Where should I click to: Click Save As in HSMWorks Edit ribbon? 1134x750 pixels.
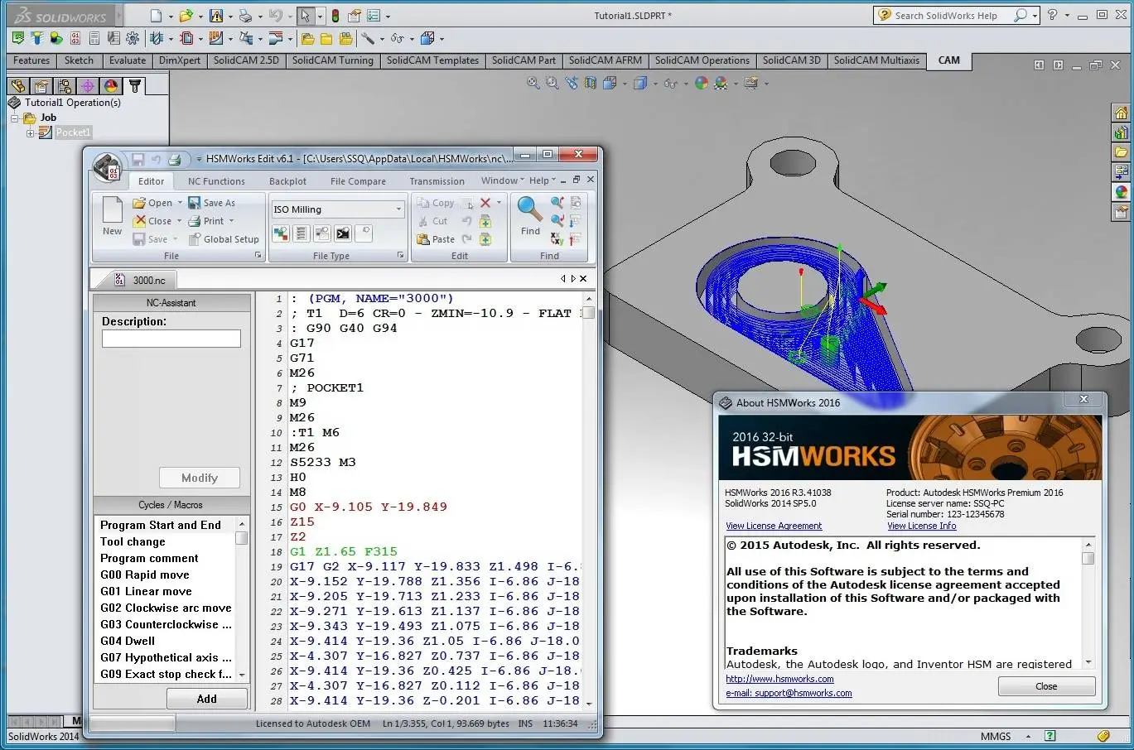pyautogui.click(x=212, y=203)
